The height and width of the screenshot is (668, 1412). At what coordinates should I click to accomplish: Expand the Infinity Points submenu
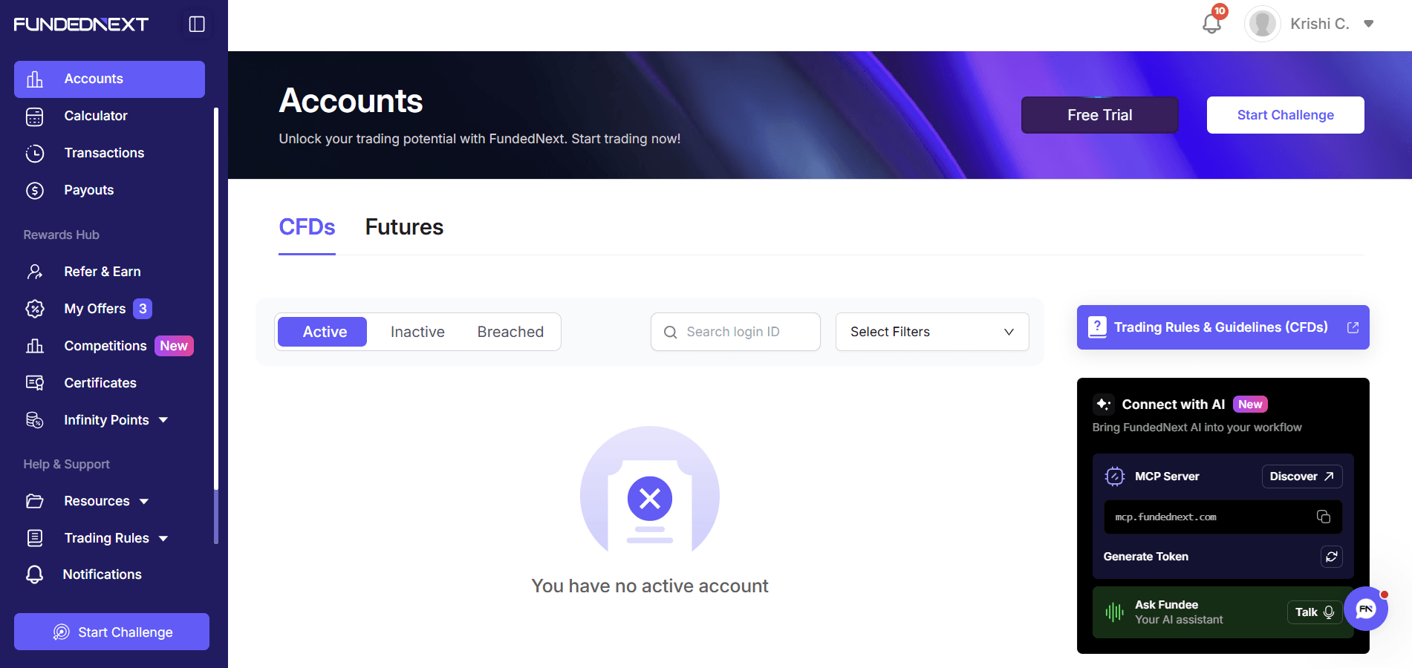pyautogui.click(x=163, y=420)
